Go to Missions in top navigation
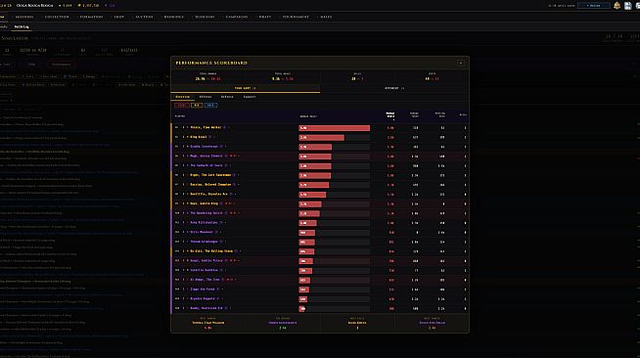640x358 pixels. (x=24, y=18)
